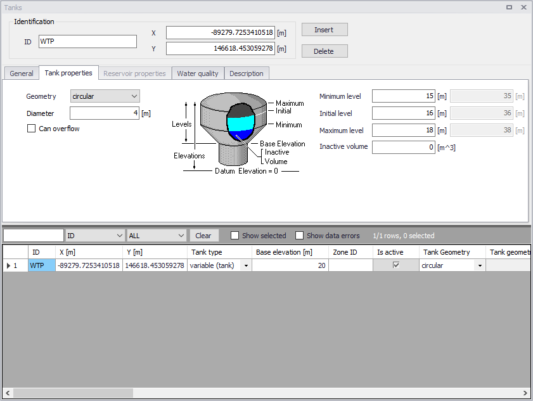Click the Base elevation cell showing 20
This screenshot has height=401, width=533.
click(x=290, y=265)
